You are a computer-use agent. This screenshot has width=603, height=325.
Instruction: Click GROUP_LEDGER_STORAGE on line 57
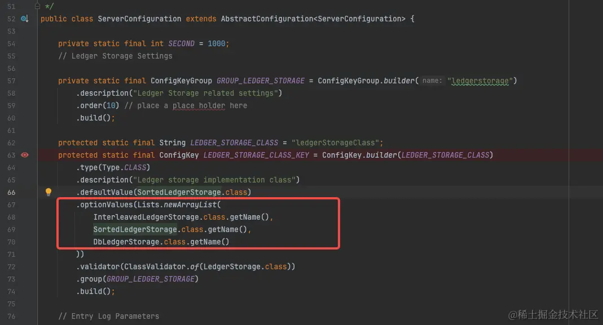(261, 81)
